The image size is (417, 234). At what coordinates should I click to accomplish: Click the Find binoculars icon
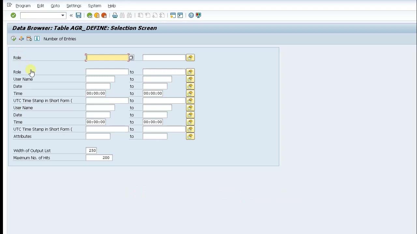[x=122, y=15]
